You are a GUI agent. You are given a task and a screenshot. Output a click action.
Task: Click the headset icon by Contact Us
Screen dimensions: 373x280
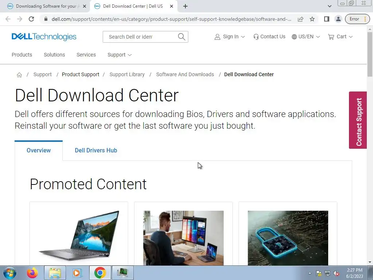(256, 37)
